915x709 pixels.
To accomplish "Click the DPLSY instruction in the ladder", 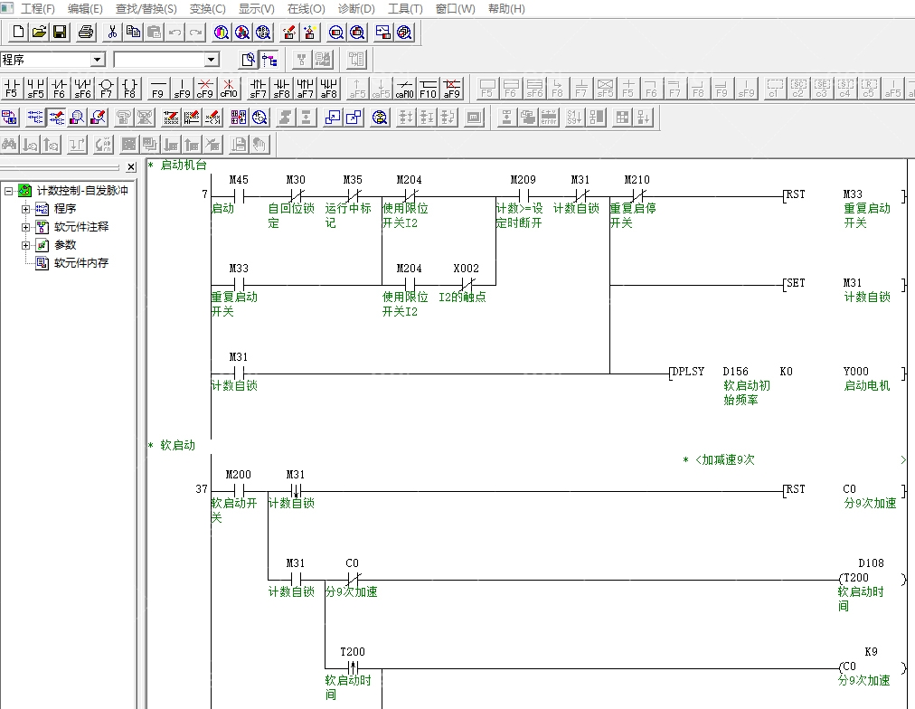I will [688, 372].
